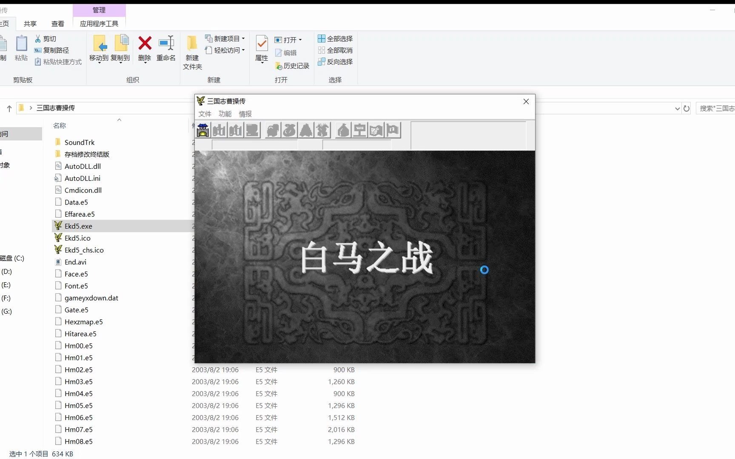Click the Rename (重命名) icon
735x459 pixels.
[x=166, y=43]
